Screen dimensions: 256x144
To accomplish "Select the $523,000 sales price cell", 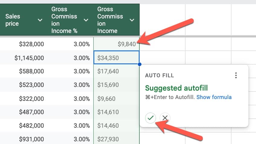I will (x=24, y=85).
